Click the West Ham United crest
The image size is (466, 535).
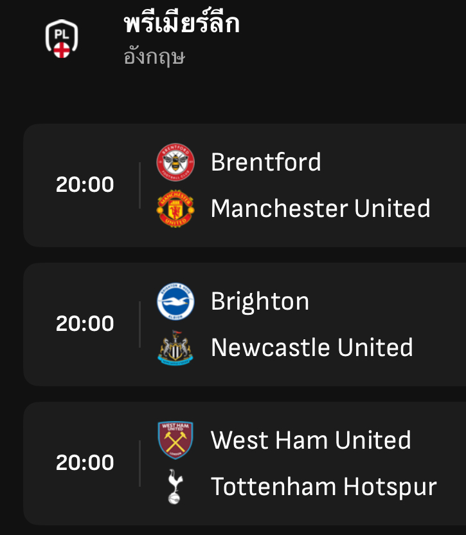click(x=175, y=440)
